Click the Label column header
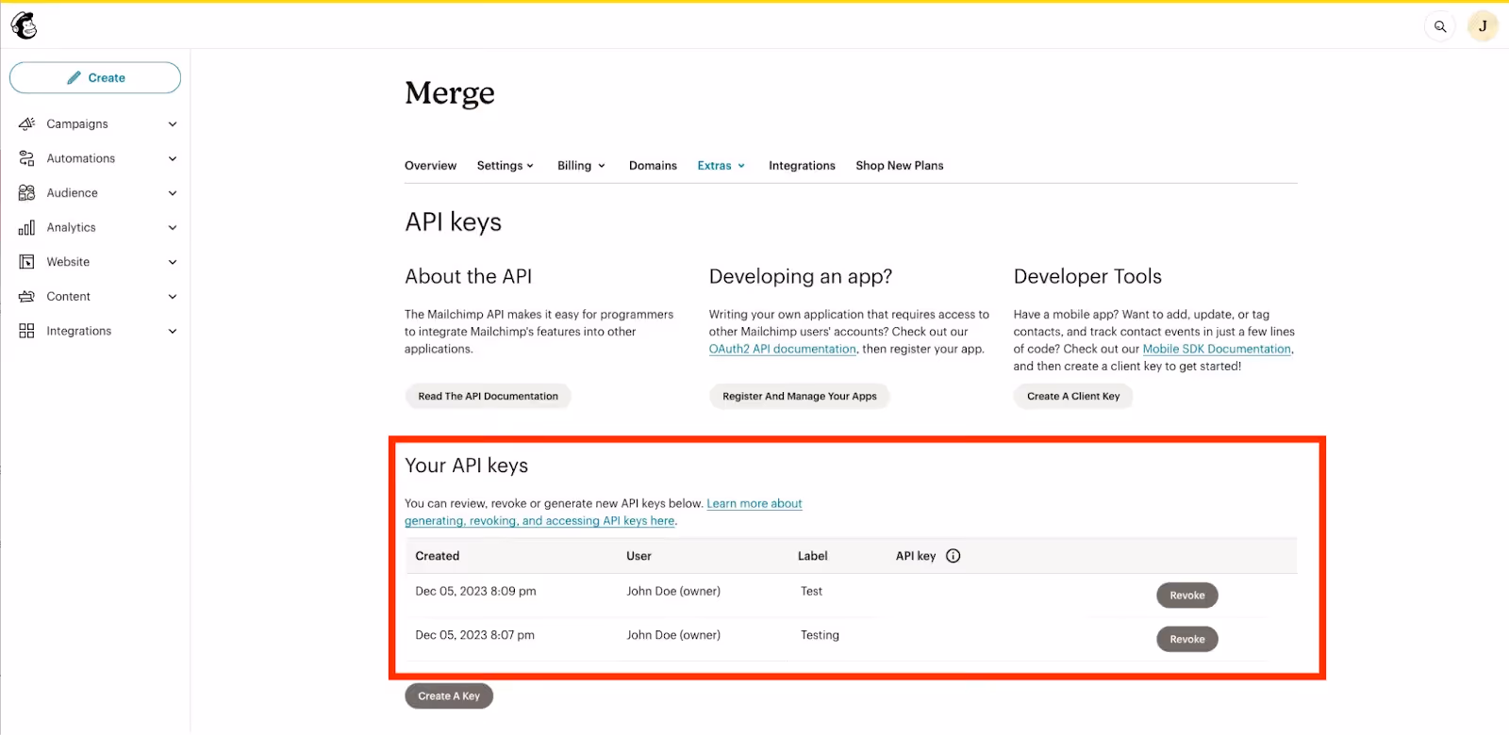The width and height of the screenshot is (1509, 735). point(812,556)
